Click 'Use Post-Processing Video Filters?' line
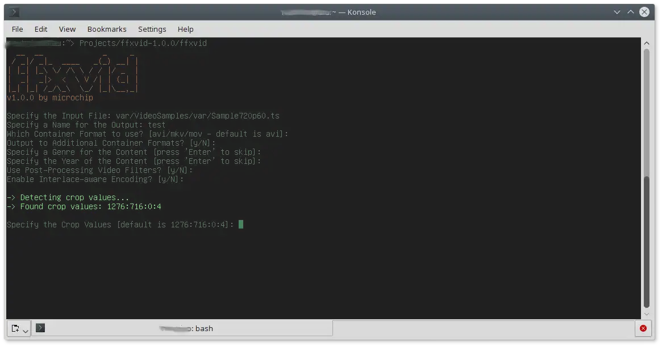This screenshot has width=662, height=347. [99, 170]
